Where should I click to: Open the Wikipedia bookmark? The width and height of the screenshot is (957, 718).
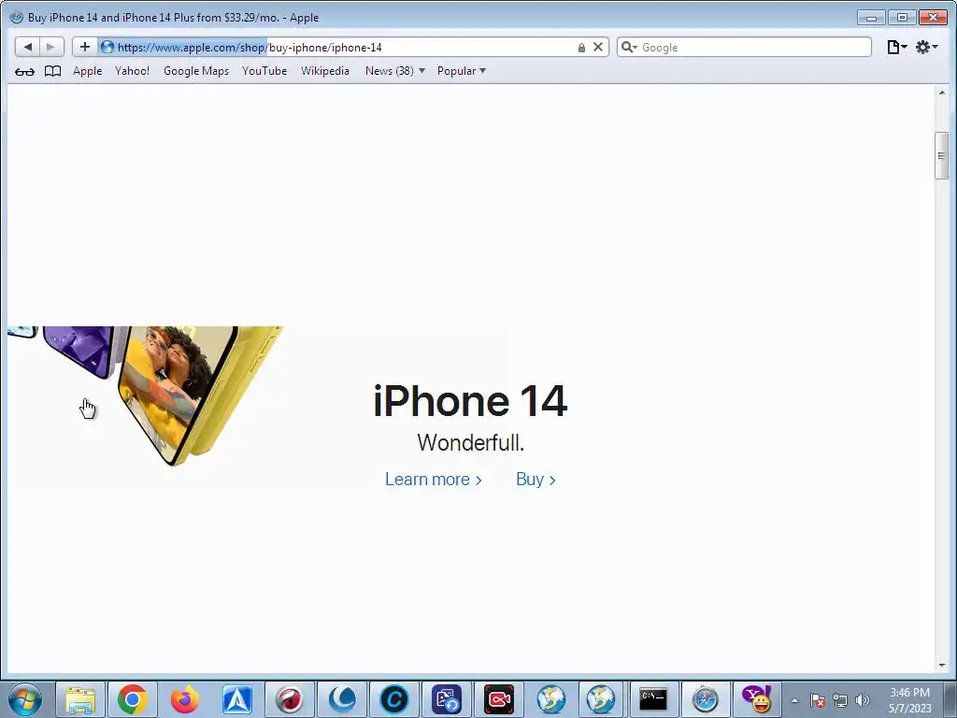tap(324, 71)
